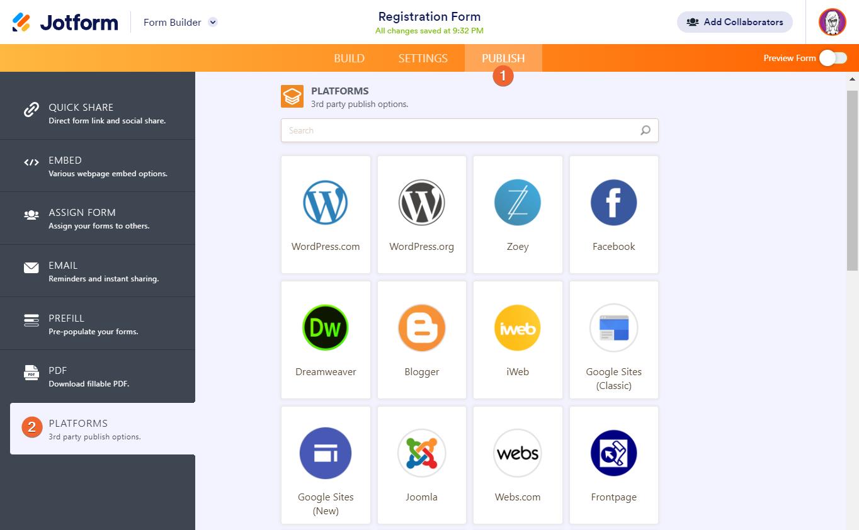Choose the WordPress.com platform icon

(x=326, y=203)
